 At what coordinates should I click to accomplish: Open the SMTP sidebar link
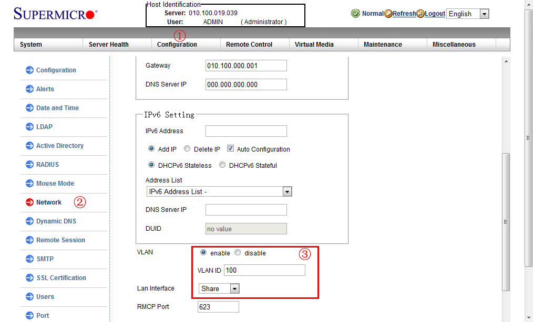coord(45,259)
